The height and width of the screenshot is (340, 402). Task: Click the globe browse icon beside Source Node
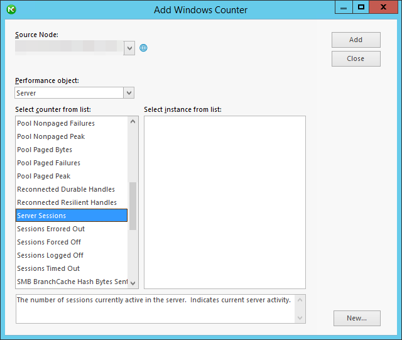coord(143,48)
